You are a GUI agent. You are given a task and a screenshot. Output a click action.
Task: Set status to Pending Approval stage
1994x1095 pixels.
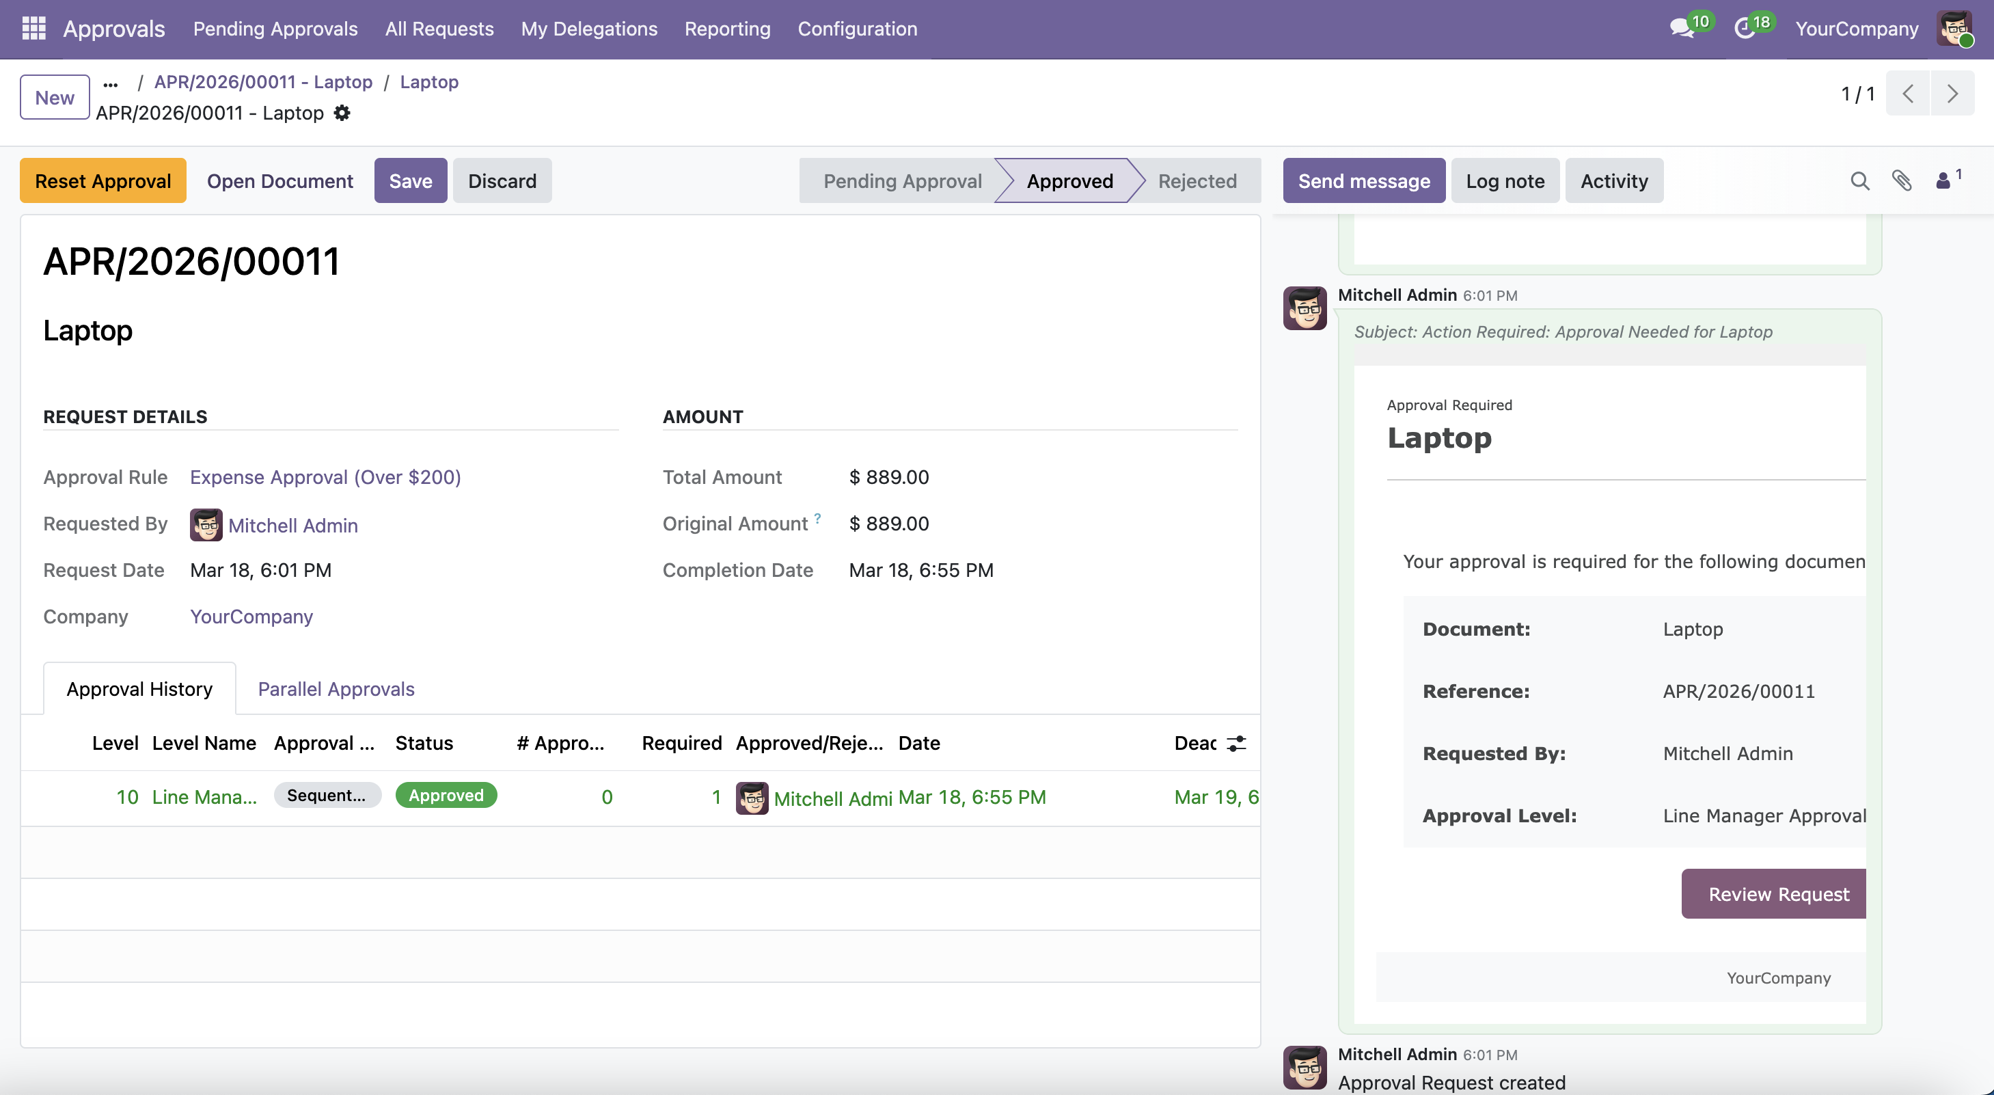tap(902, 180)
